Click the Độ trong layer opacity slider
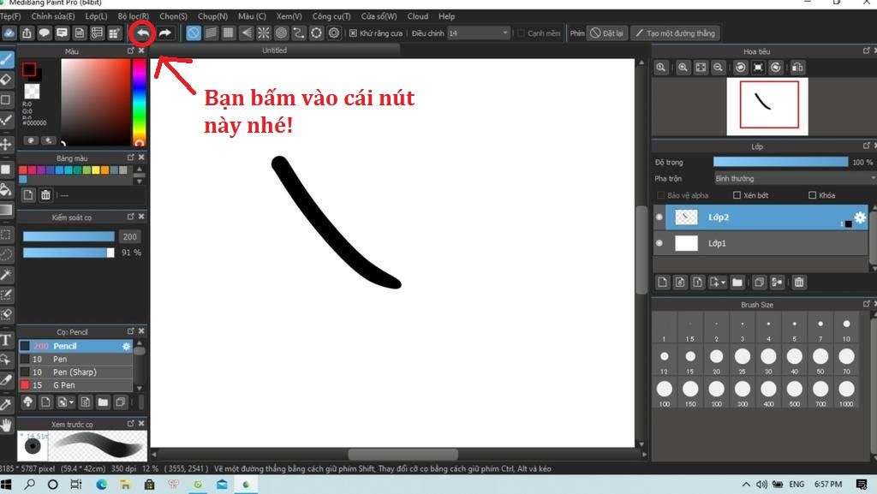Screen dimensions: 877x494 (781, 162)
